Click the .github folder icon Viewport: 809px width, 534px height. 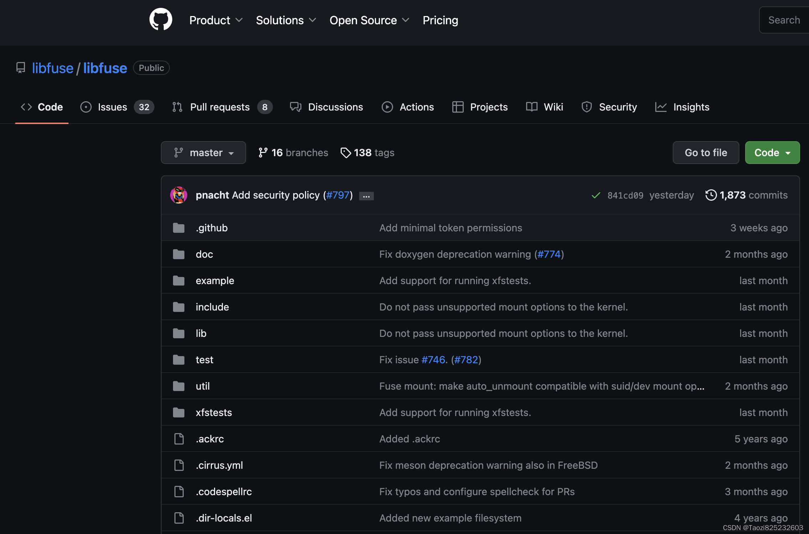pyautogui.click(x=179, y=228)
